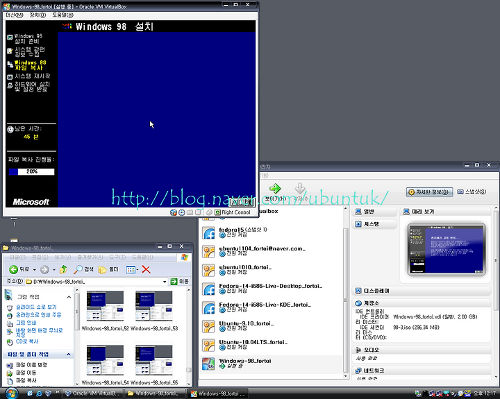Image resolution: width=500 pixels, height=399 pixels.
Task: Click the 자세한 정보(D) details button
Action: pyautogui.click(x=430, y=192)
